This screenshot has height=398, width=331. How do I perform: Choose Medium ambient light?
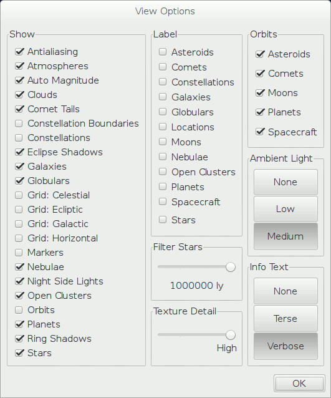pyautogui.click(x=285, y=236)
